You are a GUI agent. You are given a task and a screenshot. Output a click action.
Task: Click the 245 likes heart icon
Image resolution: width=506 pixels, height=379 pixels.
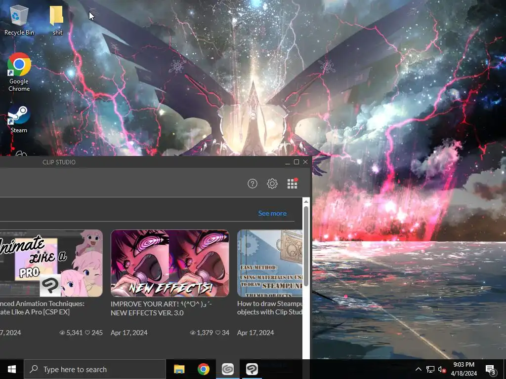point(87,333)
